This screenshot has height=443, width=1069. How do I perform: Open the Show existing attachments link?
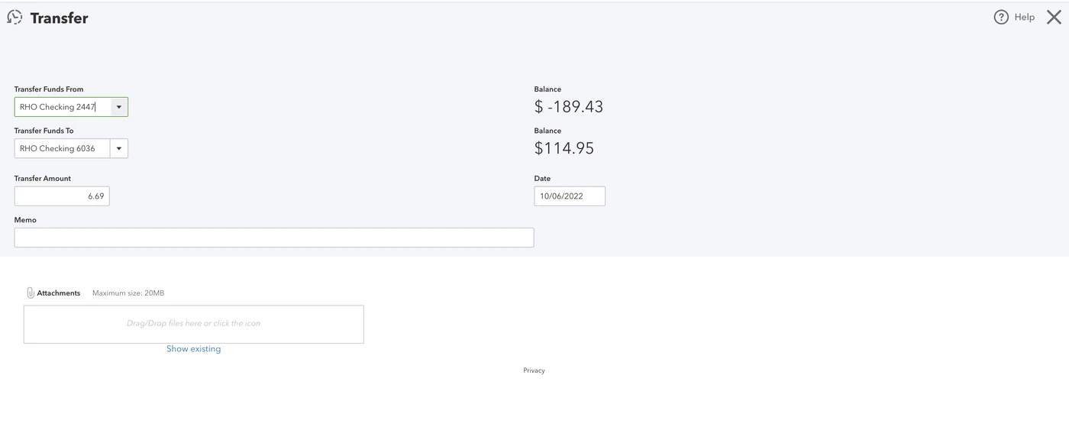point(194,349)
